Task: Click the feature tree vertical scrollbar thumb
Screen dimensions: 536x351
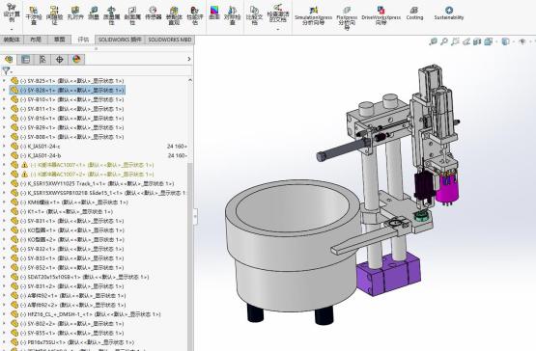Action: click(x=190, y=256)
